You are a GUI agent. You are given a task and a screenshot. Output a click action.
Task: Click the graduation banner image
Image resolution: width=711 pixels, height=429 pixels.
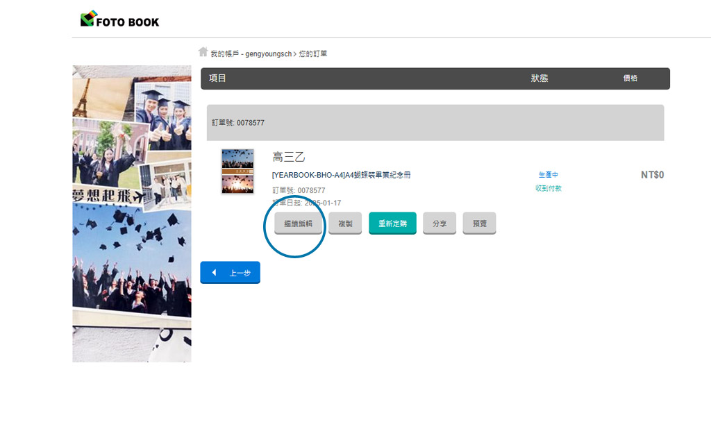(x=132, y=214)
